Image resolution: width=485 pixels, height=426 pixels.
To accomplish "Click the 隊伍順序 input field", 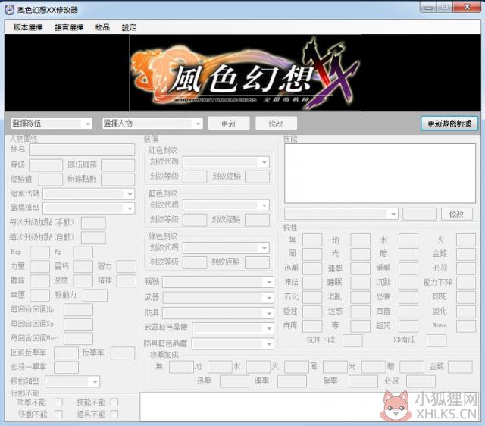I will click(x=118, y=165).
